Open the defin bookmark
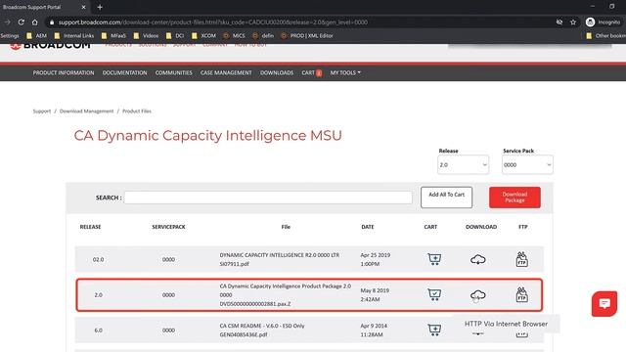Image resolution: width=626 pixels, height=352 pixels. 263,35
